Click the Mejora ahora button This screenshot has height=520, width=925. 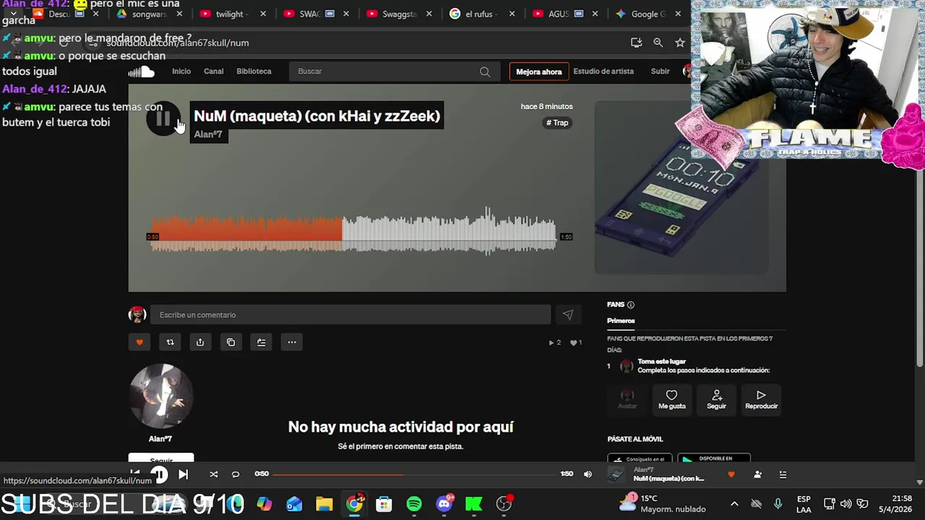(x=538, y=71)
